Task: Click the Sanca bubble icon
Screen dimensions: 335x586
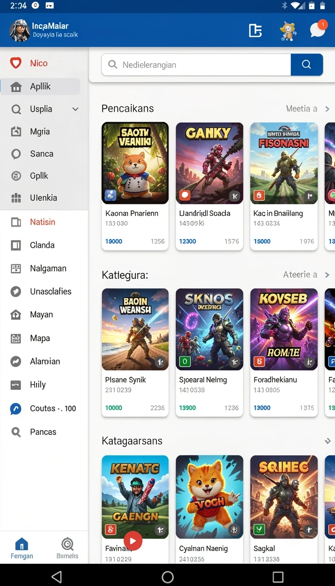Action: click(16, 154)
